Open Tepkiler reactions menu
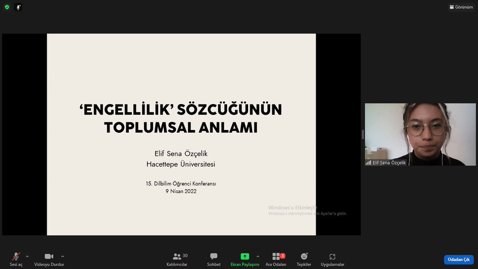 pos(304,259)
